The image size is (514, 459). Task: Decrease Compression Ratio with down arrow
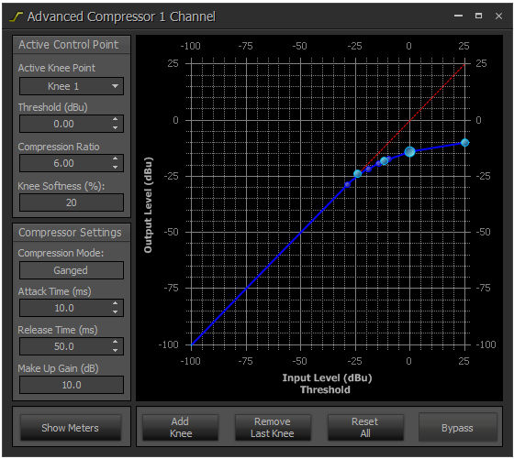tap(115, 167)
